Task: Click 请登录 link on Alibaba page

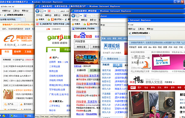Action: coord(27,29)
